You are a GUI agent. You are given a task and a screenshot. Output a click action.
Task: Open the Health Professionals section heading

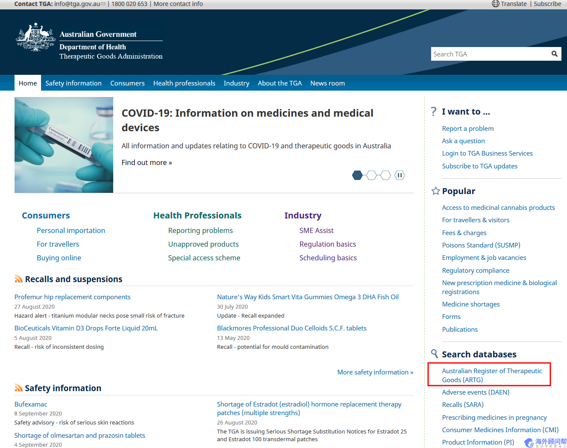pos(197,215)
